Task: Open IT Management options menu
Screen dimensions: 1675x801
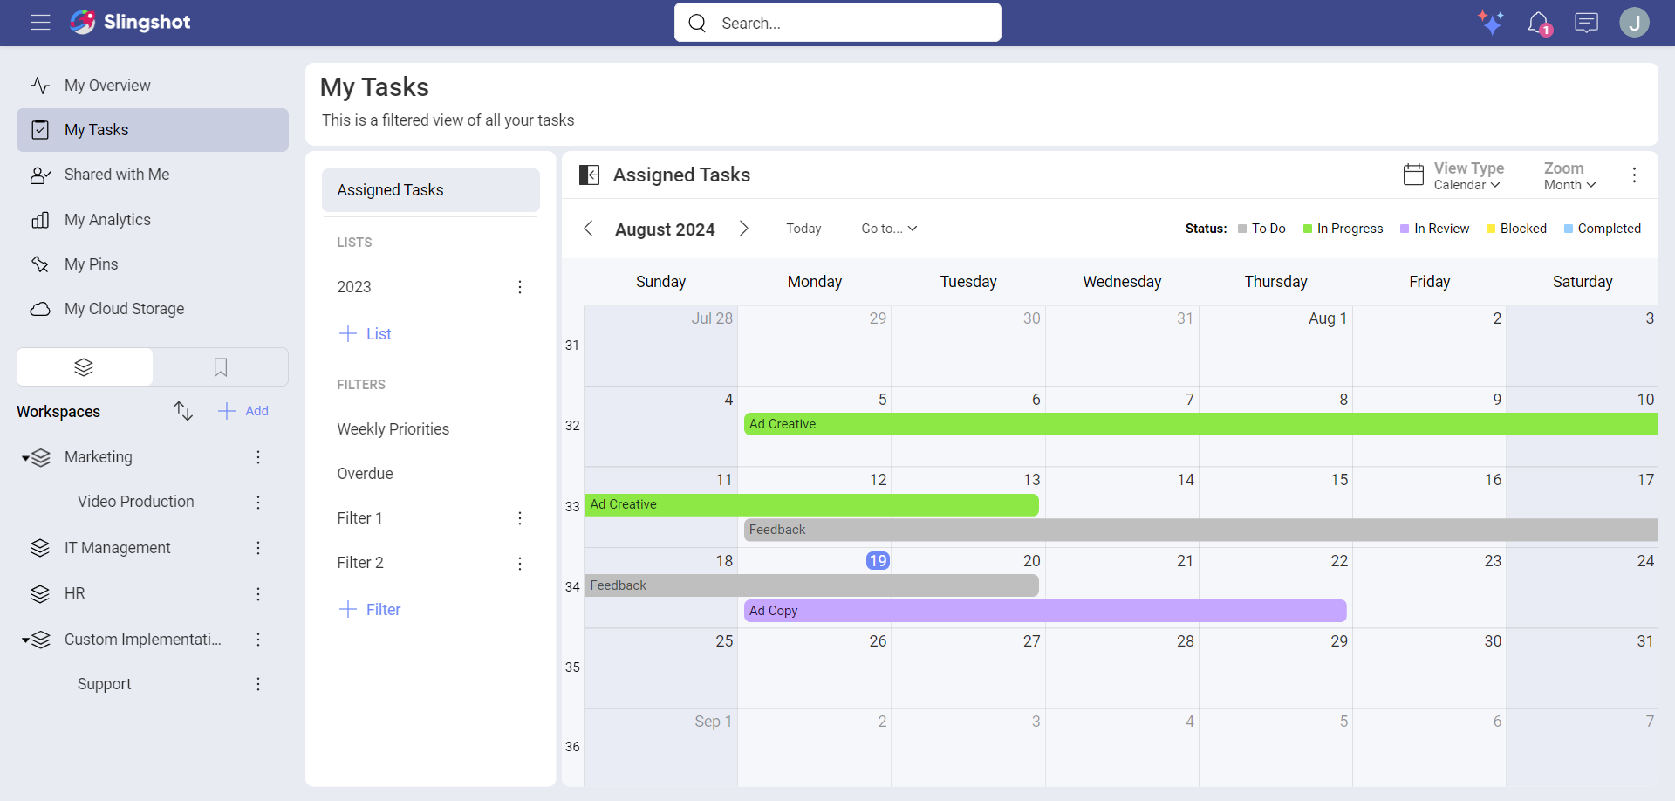Action: pos(258,548)
